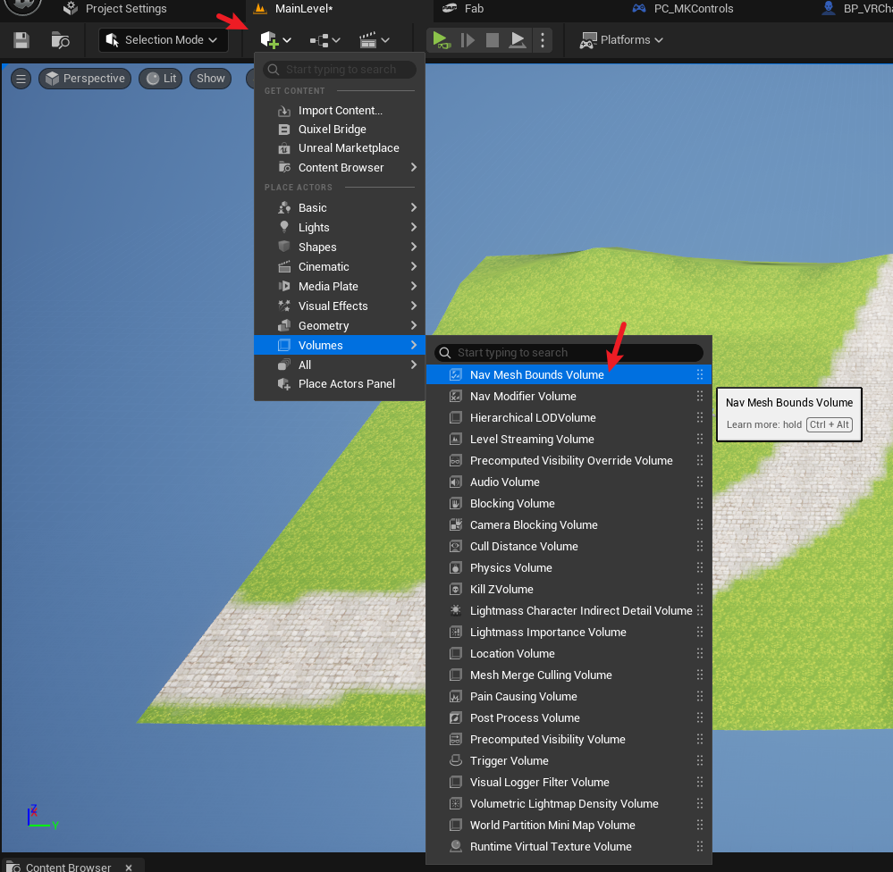The height and width of the screenshot is (872, 893).
Task: Click the Kill ZVolume skull icon
Action: tap(456, 589)
